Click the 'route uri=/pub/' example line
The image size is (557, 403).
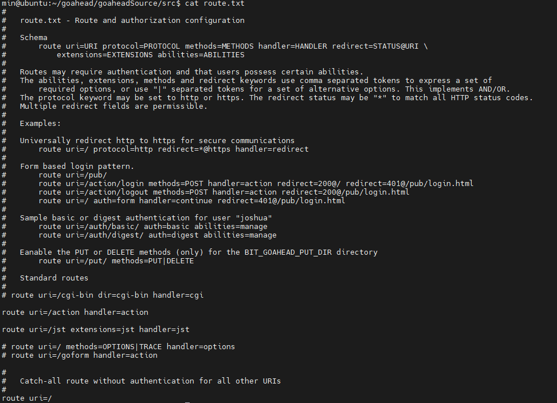72,175
